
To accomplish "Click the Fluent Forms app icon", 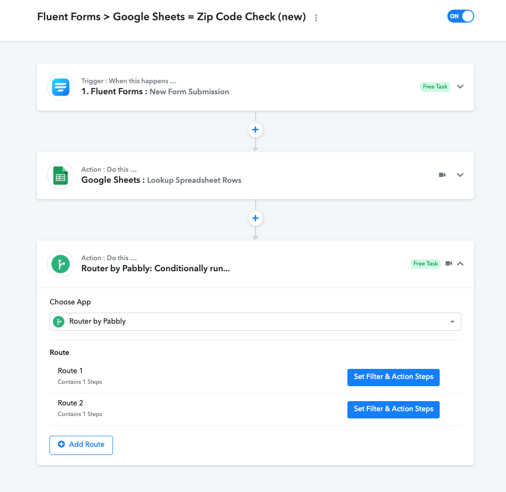I will [61, 87].
